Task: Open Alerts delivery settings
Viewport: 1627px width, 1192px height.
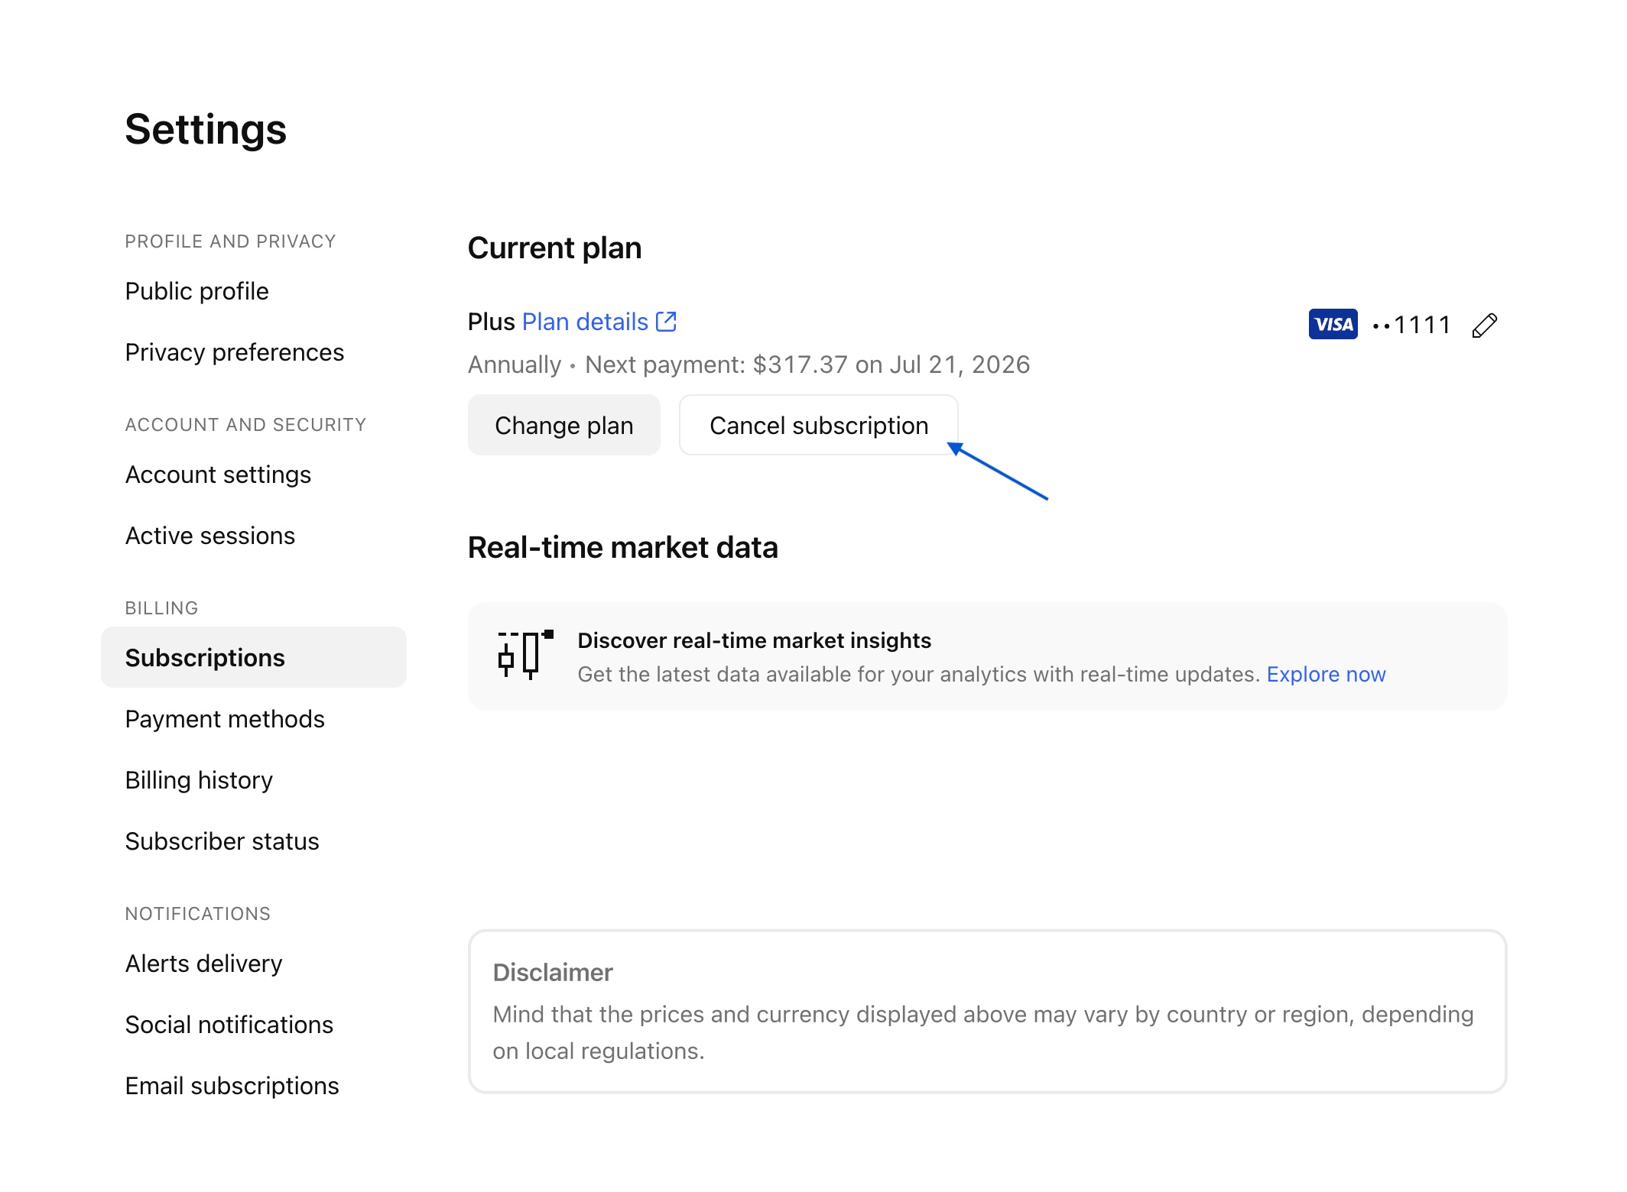Action: point(203,964)
